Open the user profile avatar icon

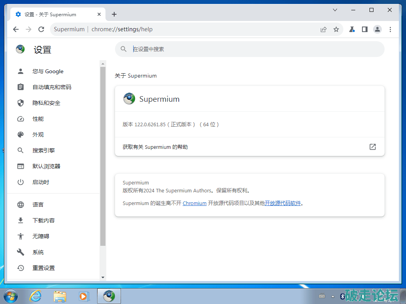pyautogui.click(x=377, y=29)
